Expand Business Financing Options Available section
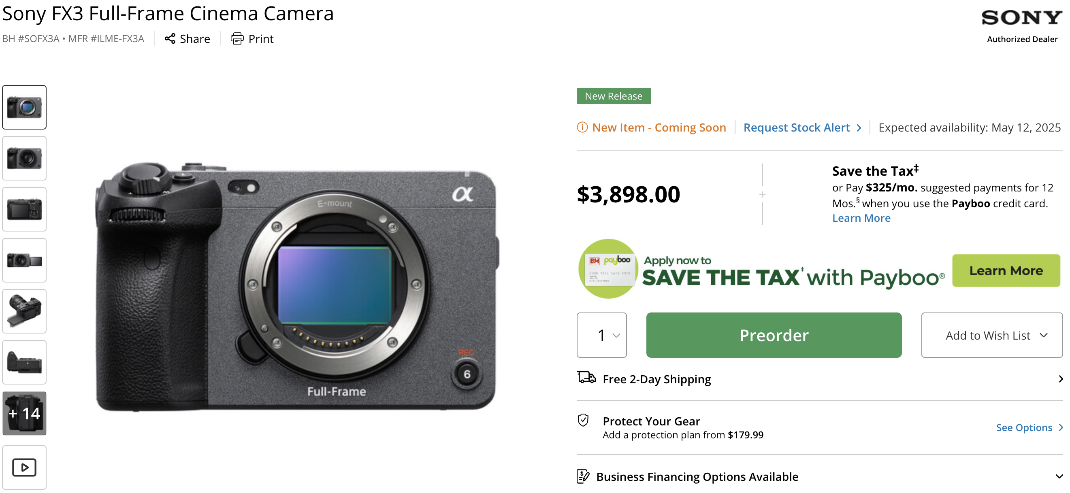 coord(1059,476)
